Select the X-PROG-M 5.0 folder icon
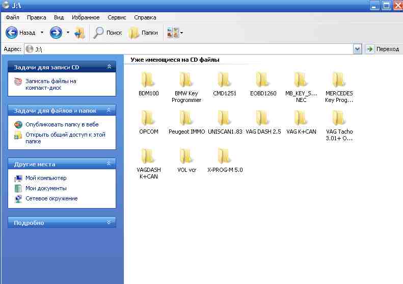This screenshot has width=403, height=284. click(224, 156)
